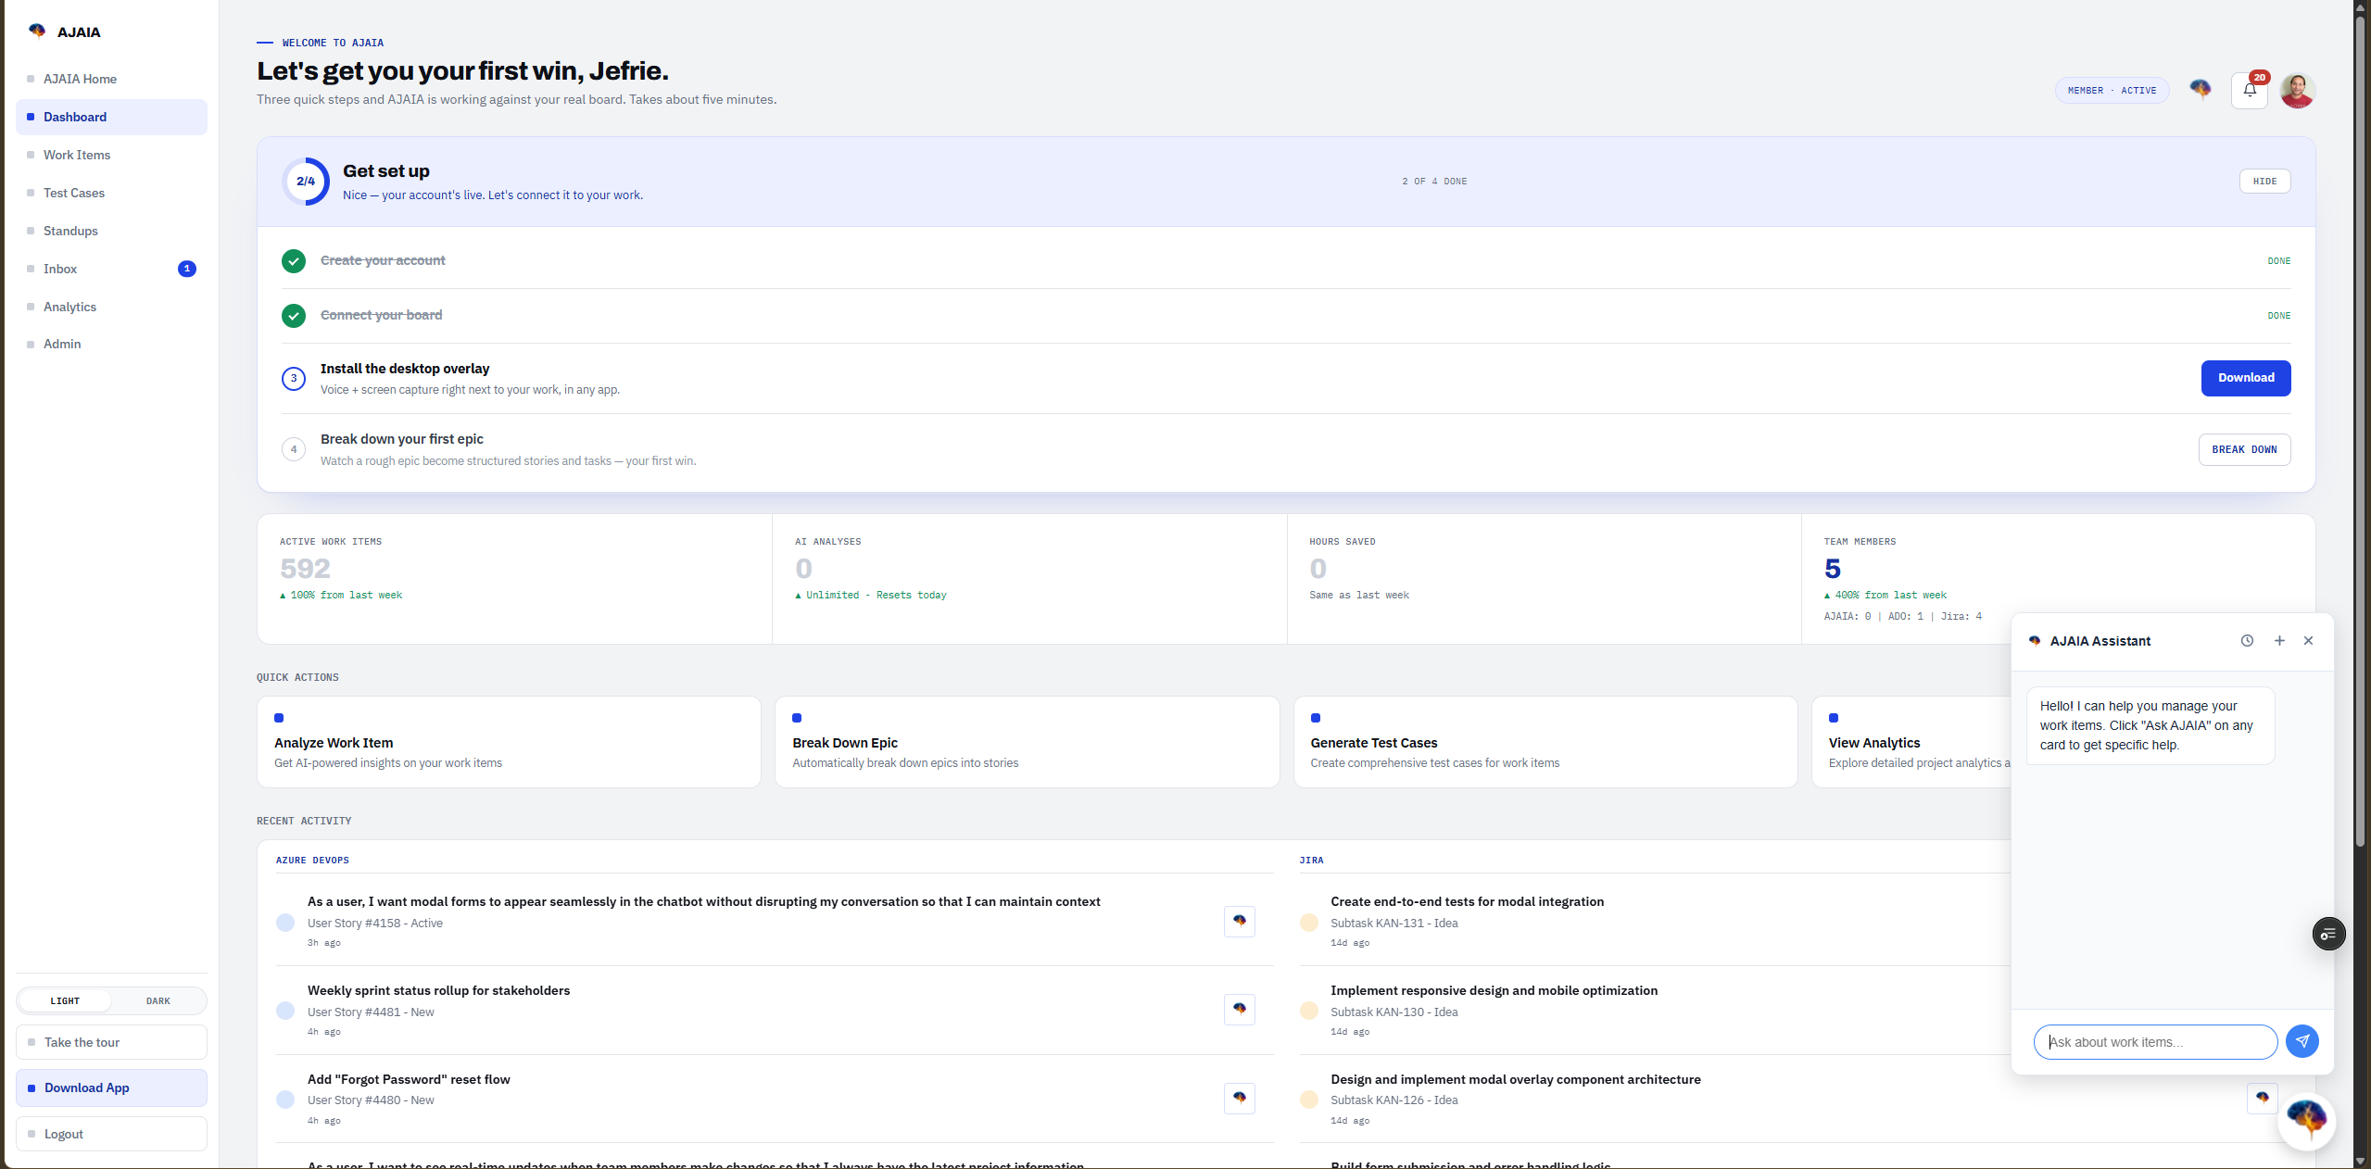Click the notification count badge 20

pos(2260,78)
